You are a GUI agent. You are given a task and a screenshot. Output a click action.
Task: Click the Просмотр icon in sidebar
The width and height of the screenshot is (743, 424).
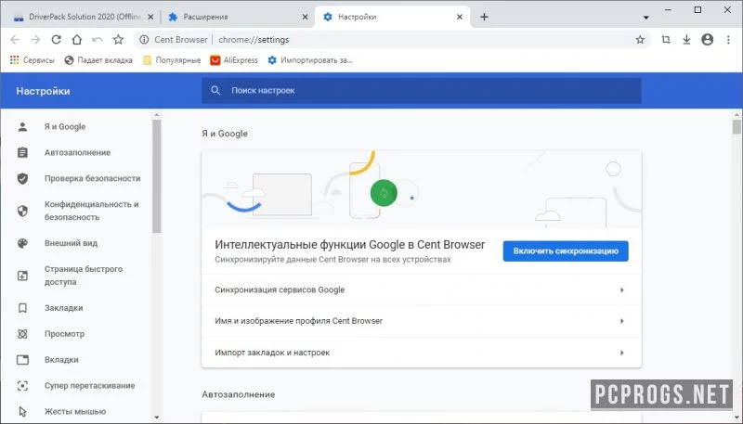click(22, 334)
